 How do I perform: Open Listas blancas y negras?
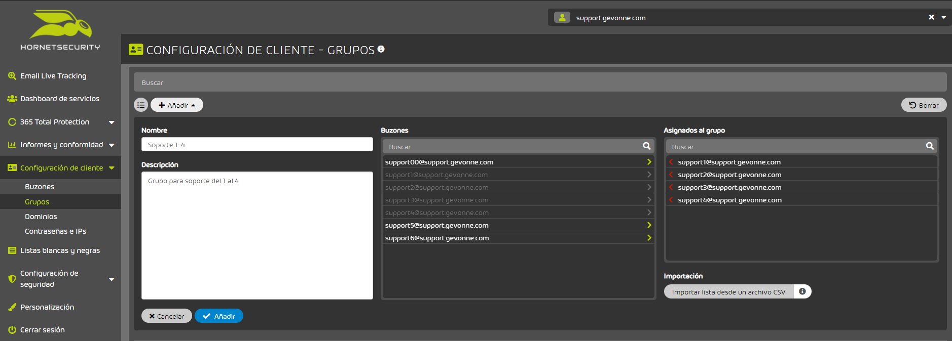(60, 250)
